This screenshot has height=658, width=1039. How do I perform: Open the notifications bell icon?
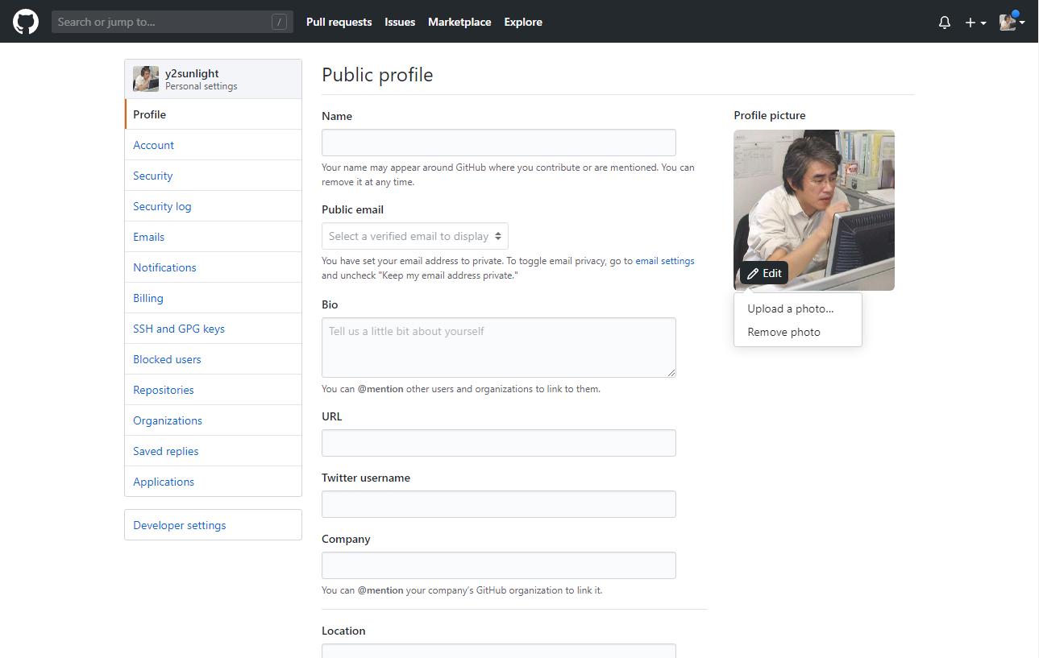tap(945, 23)
